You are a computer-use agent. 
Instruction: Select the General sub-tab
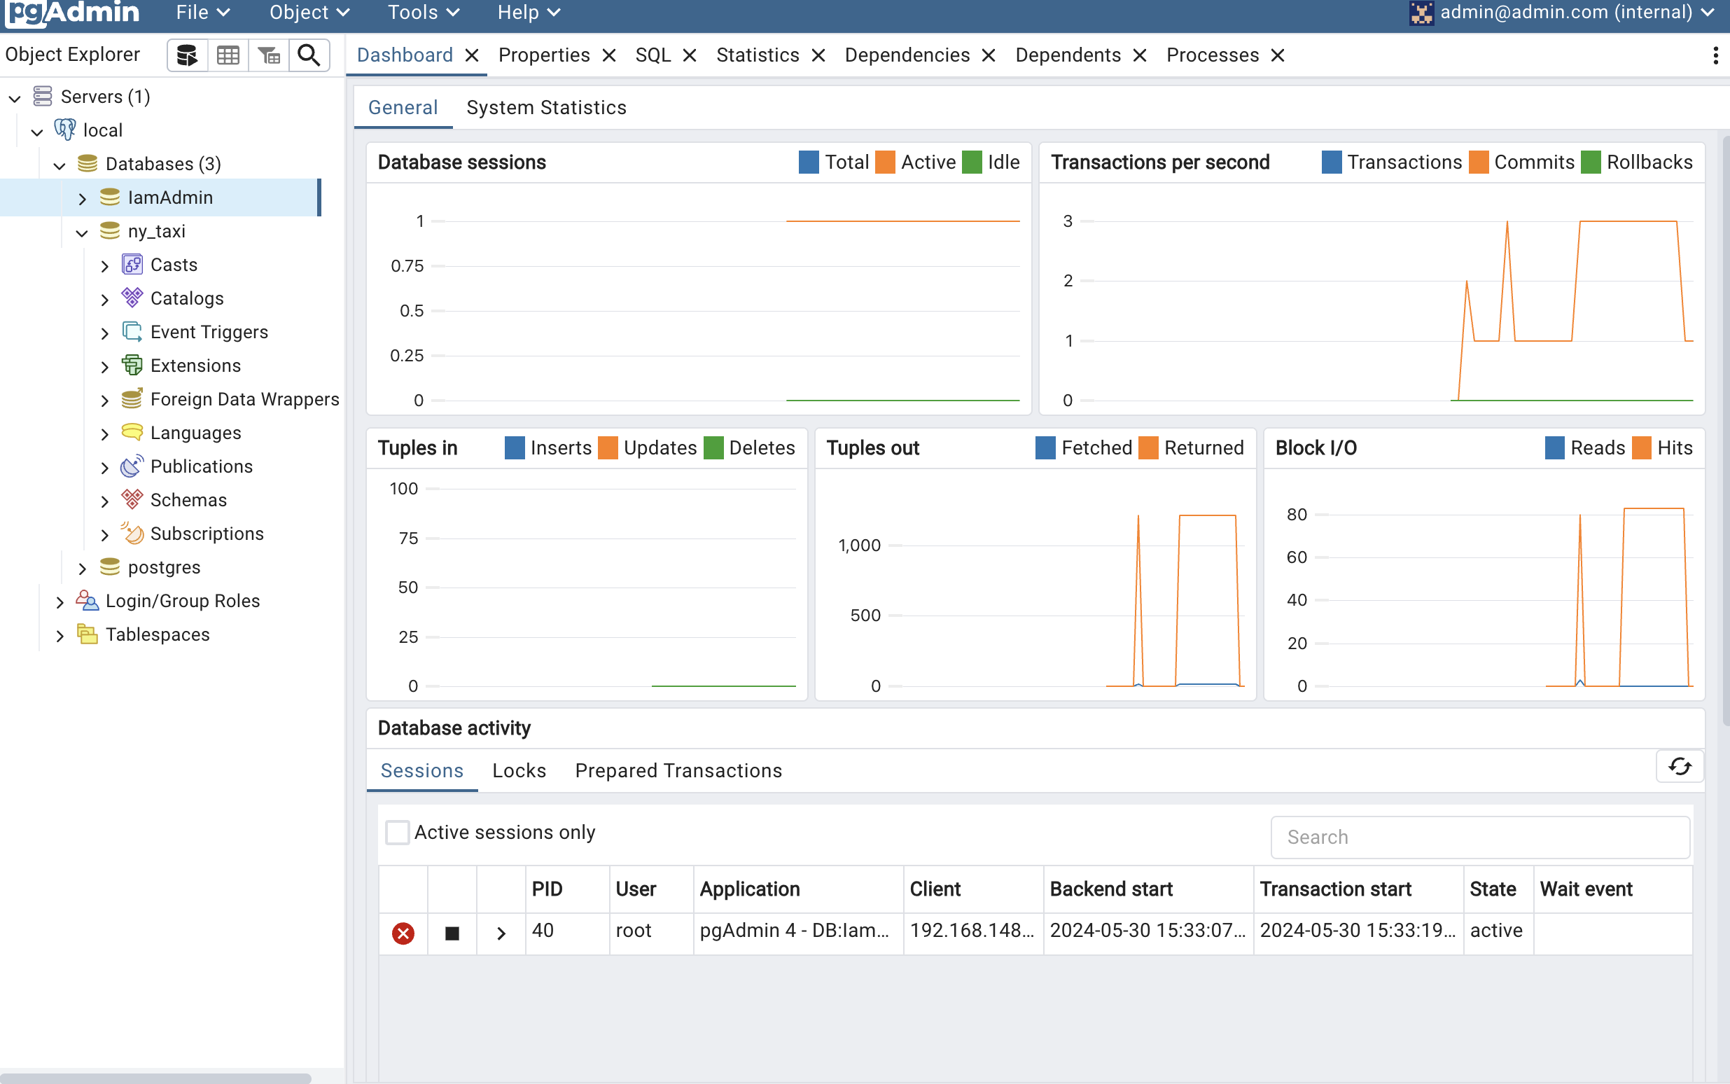coord(403,108)
